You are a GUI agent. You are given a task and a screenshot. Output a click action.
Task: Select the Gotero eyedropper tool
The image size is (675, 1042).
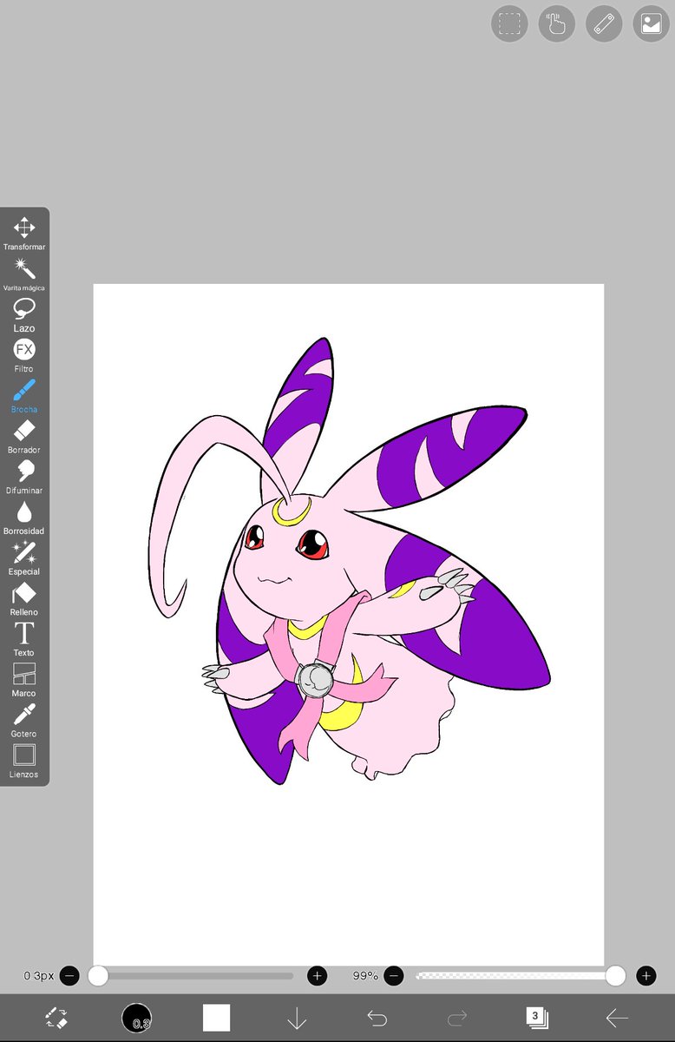tap(24, 720)
